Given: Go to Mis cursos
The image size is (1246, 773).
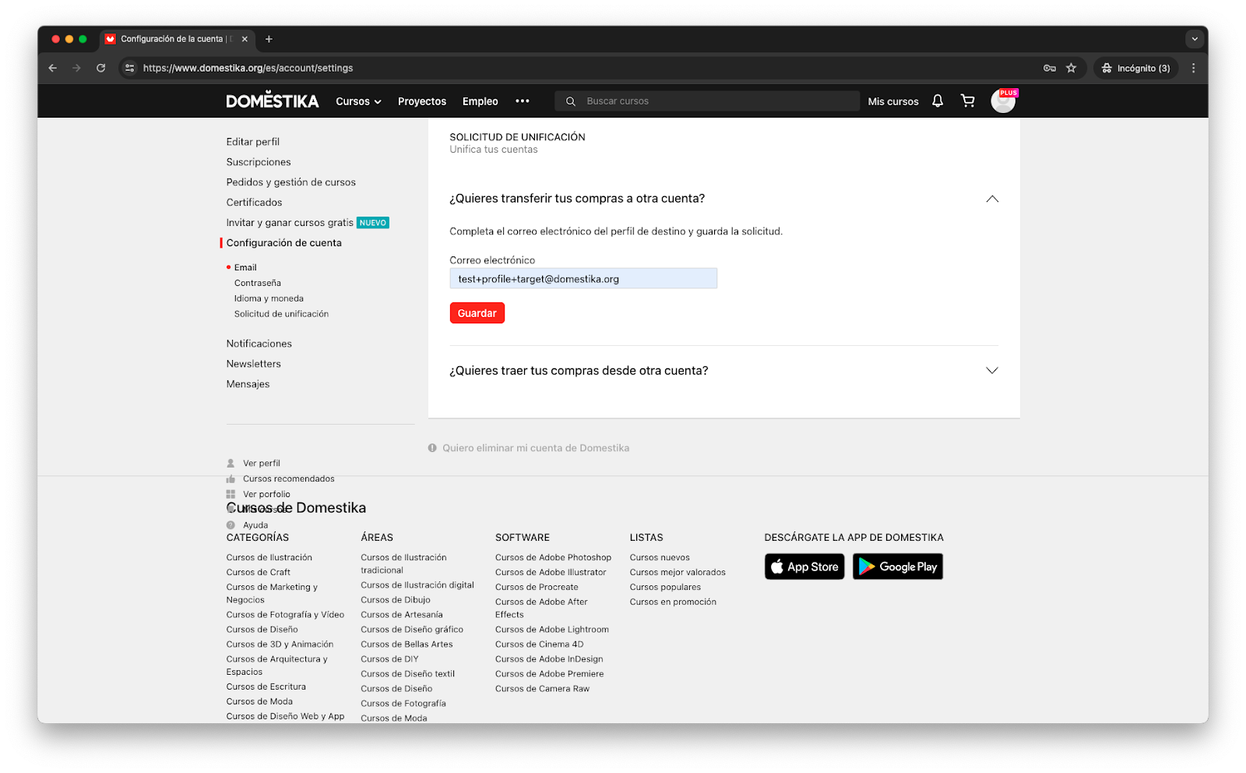Looking at the screenshot, I should 893,101.
